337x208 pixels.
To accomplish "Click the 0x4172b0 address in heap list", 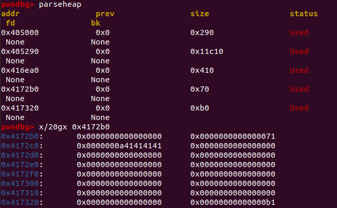I will tap(20, 89).
